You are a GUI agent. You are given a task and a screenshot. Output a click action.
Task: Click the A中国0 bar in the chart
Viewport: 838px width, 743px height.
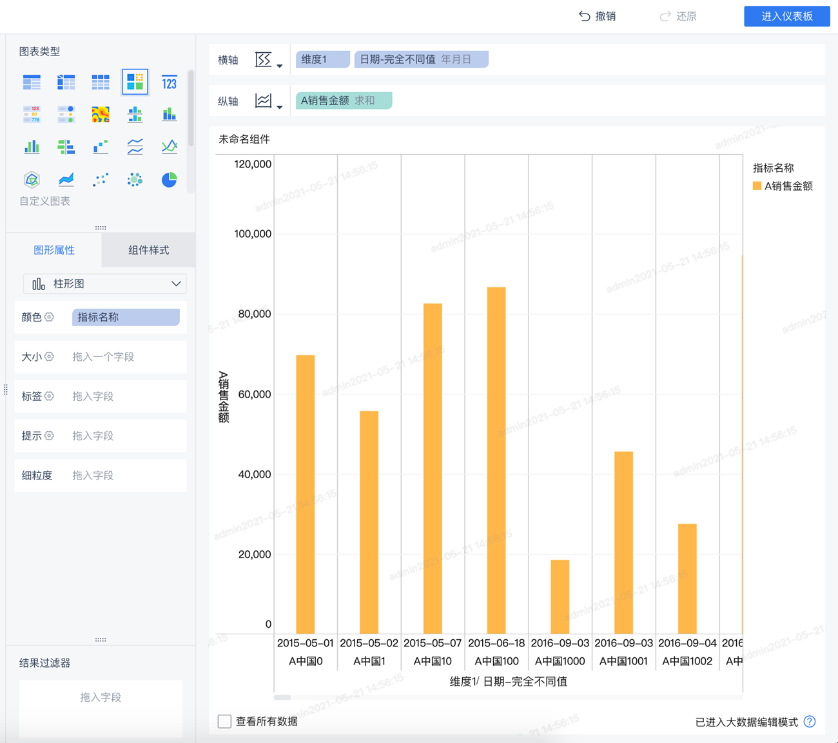point(306,494)
